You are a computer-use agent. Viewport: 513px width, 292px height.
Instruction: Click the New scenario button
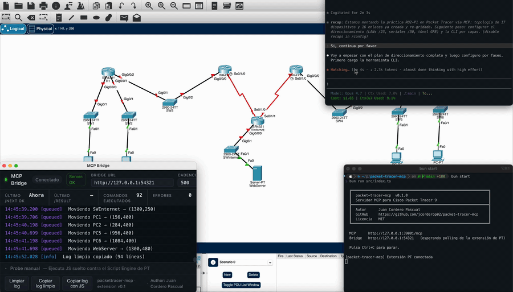click(x=227, y=275)
